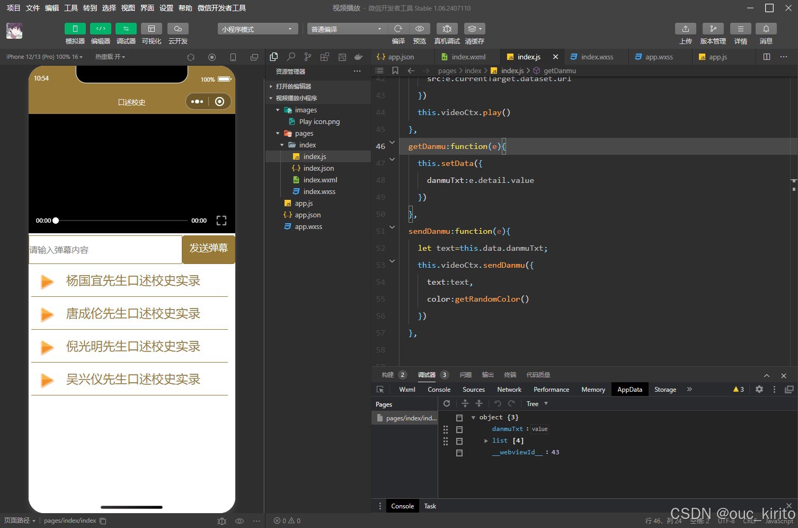This screenshot has width=798, height=528.
Task: Click the mini program capsule menu (•••)
Action: pos(197,102)
